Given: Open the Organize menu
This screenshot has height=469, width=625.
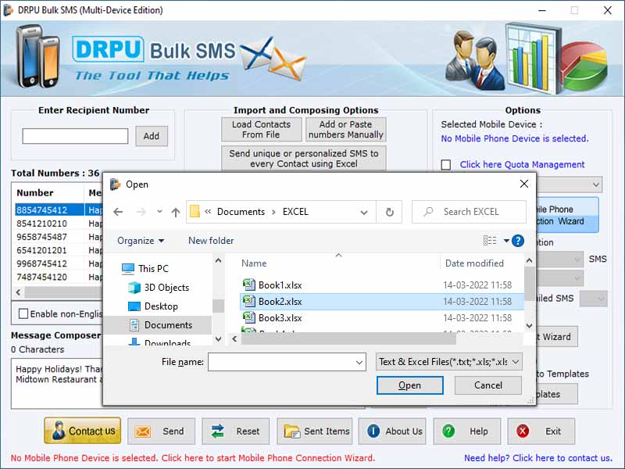Looking at the screenshot, I should coord(139,241).
